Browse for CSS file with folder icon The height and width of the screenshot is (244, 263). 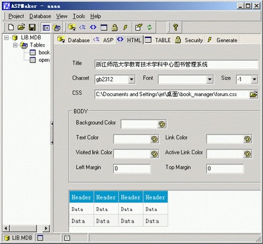coord(254,95)
